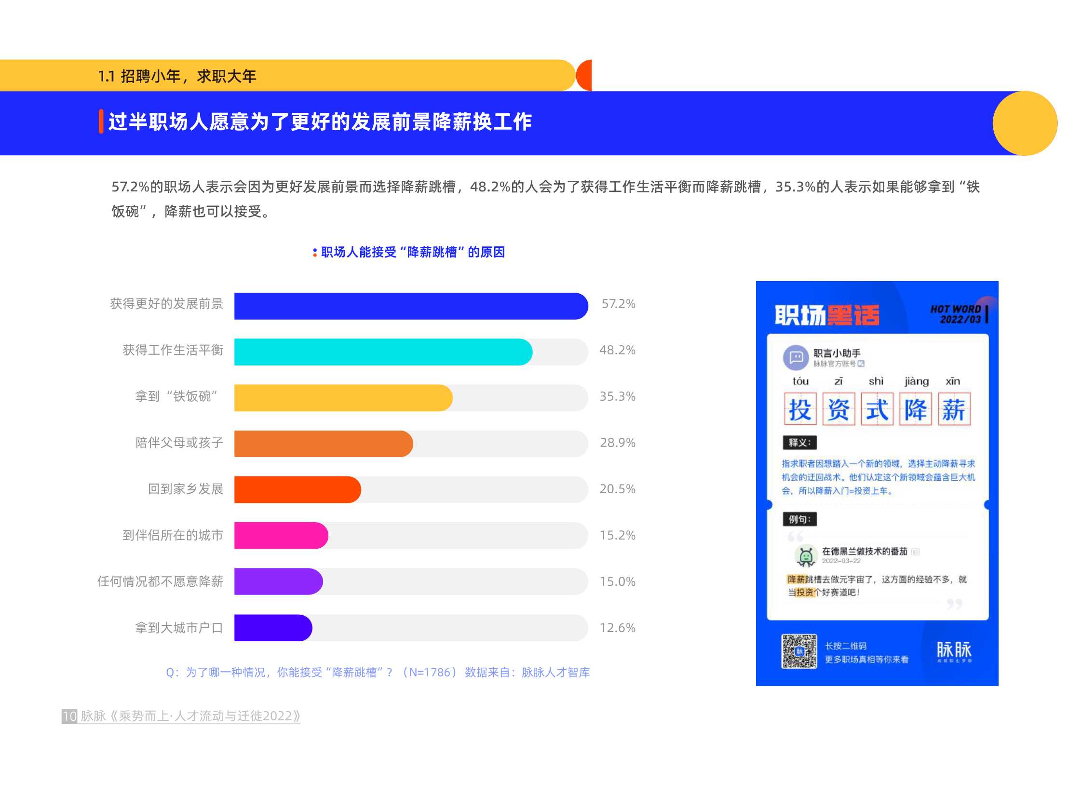Click the cyan bar for 获得工作生活平衡
The image size is (1082, 797).
383,352
